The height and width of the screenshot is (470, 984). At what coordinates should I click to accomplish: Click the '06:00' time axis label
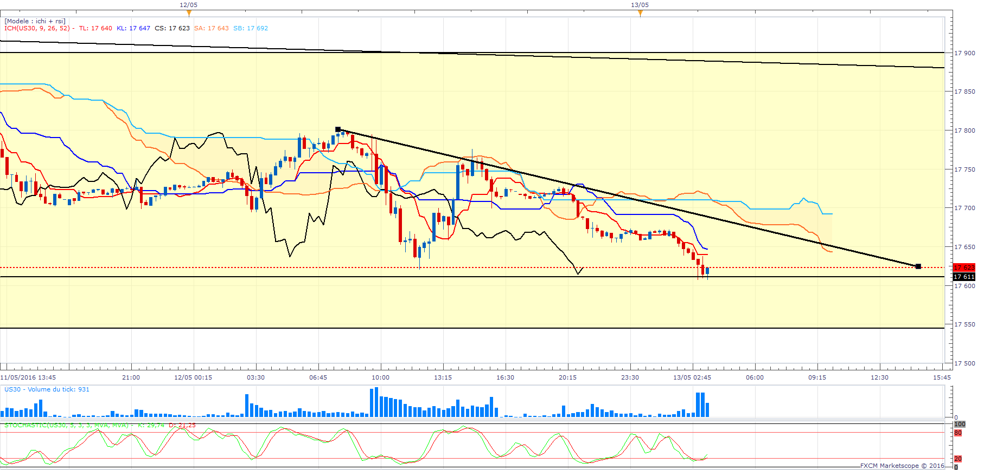tap(755, 377)
